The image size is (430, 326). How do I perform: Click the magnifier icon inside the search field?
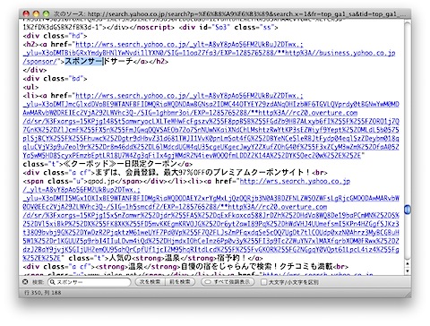pos(53,282)
